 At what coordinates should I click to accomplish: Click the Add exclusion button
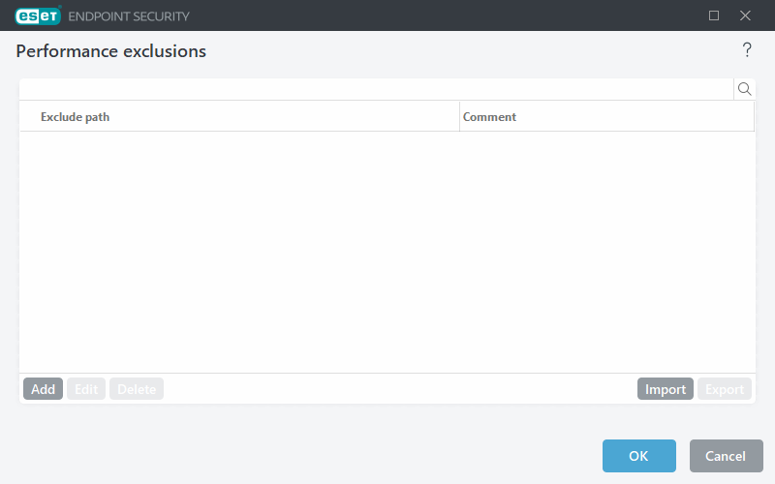(43, 389)
